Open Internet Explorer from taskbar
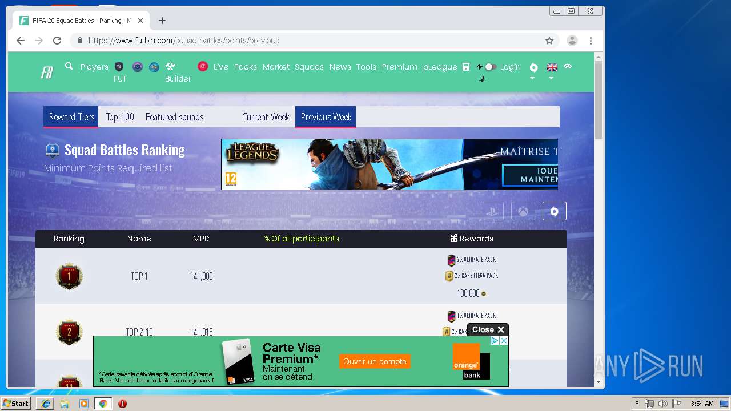The width and height of the screenshot is (731, 411). (45, 404)
